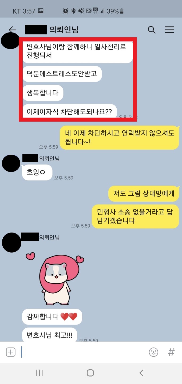This screenshot has height=384, width=182.
Task: Tap the Android recent apps button
Action: tap(39, 373)
